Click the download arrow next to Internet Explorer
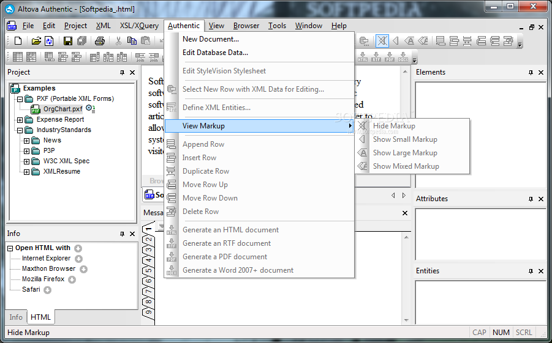Screen dimensions: 552x343 tap(79, 259)
